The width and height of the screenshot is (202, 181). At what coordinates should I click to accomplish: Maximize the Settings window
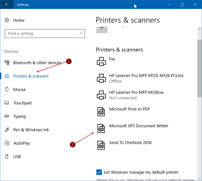[182, 5]
